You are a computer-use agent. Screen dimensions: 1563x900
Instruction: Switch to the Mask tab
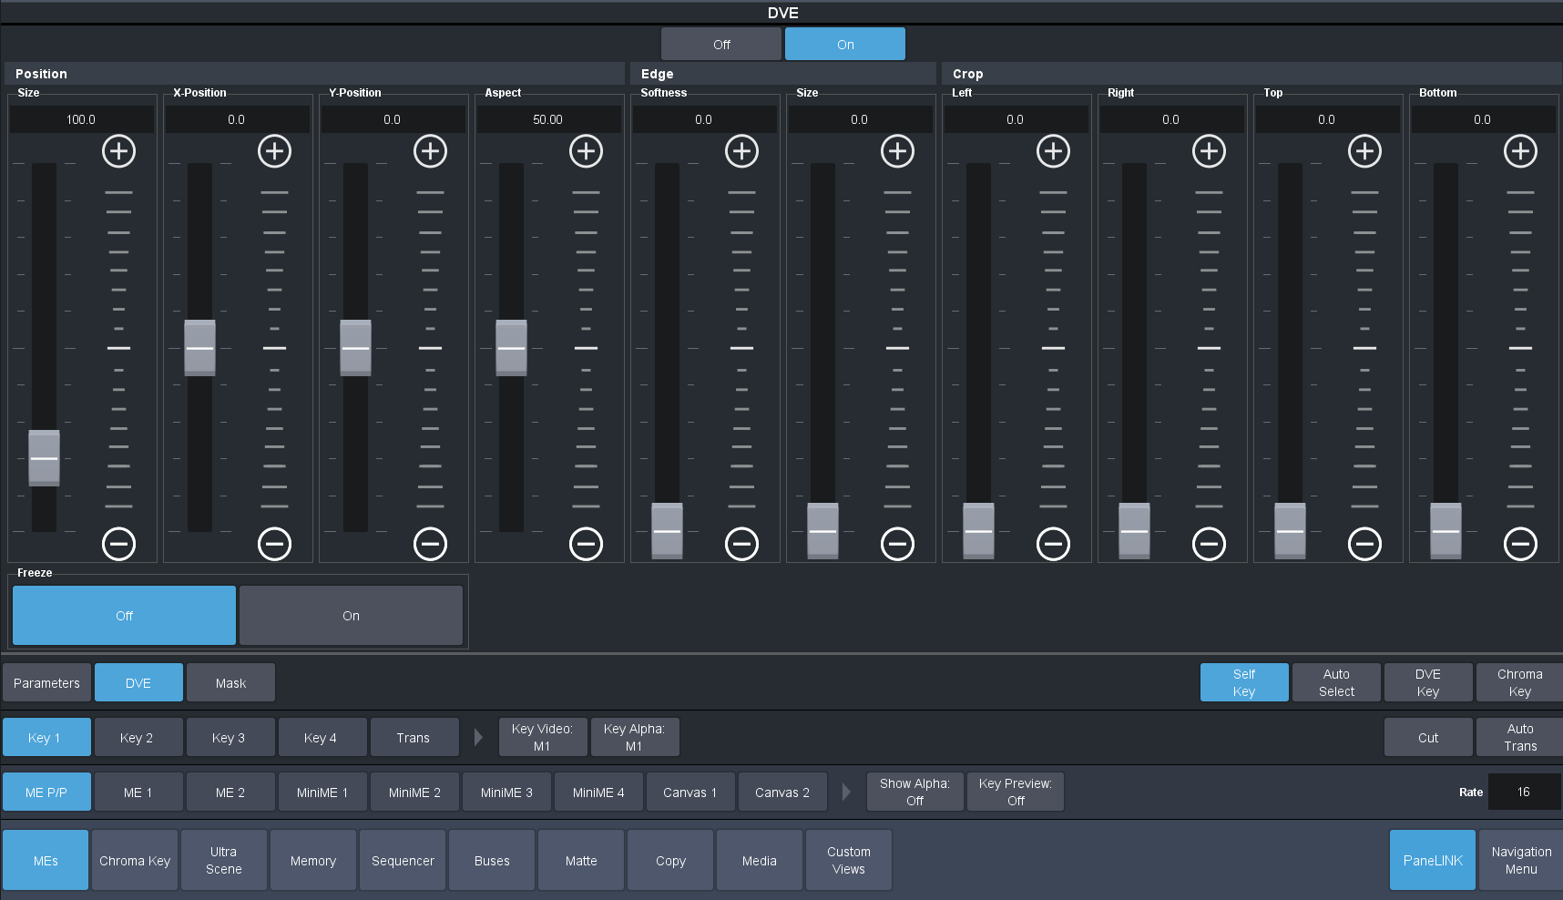tap(230, 682)
